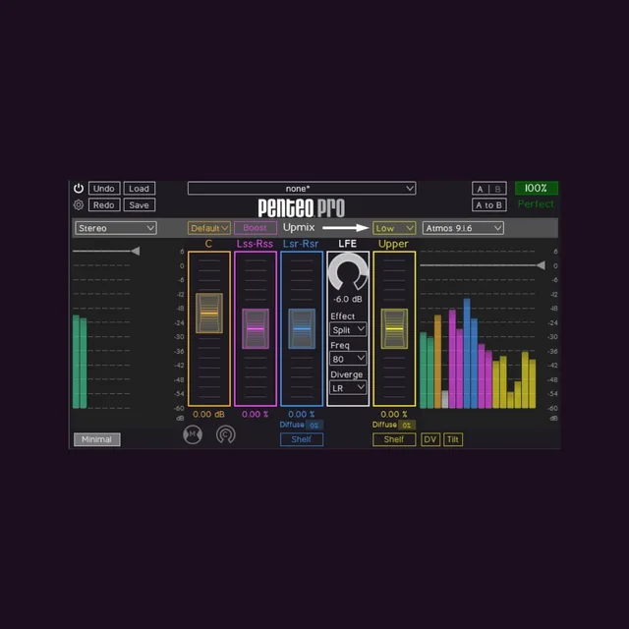The width and height of the screenshot is (629, 629).
Task: Click the C fader 0.00 dB value
Action: coord(209,414)
